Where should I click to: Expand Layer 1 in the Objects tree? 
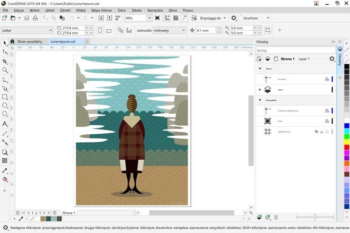click(x=260, y=90)
